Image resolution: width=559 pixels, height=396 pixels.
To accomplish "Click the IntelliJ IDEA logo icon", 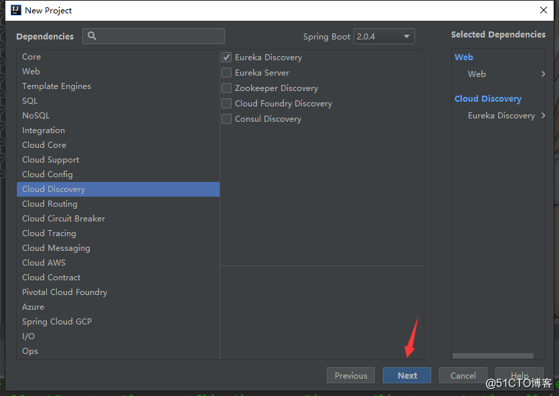I will coord(15,10).
